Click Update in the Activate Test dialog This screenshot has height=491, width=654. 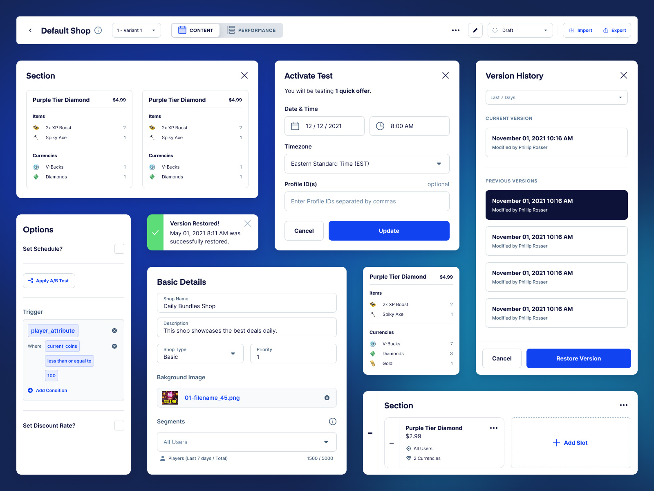389,230
